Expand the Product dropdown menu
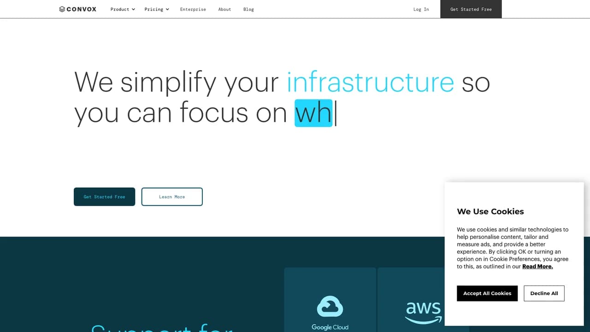590x332 pixels. [123, 9]
